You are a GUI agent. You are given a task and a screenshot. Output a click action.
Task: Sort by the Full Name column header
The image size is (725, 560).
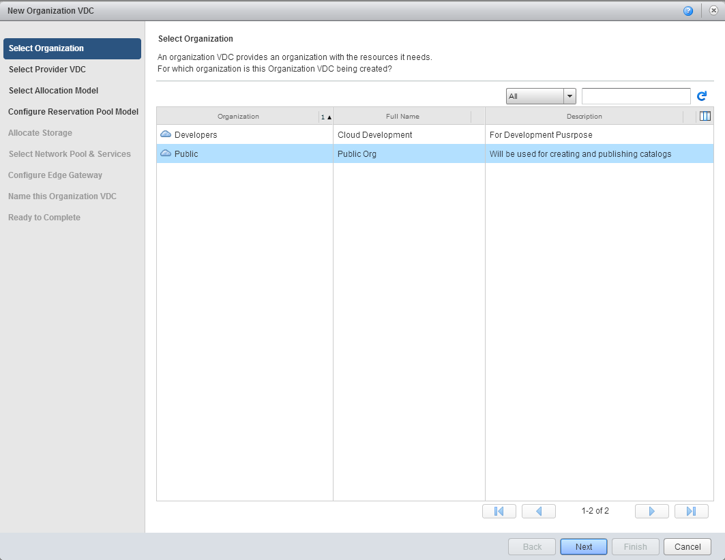pyautogui.click(x=402, y=117)
